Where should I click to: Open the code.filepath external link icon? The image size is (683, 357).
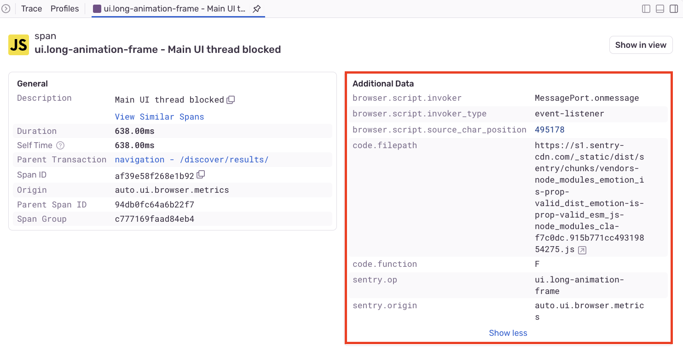(x=583, y=249)
